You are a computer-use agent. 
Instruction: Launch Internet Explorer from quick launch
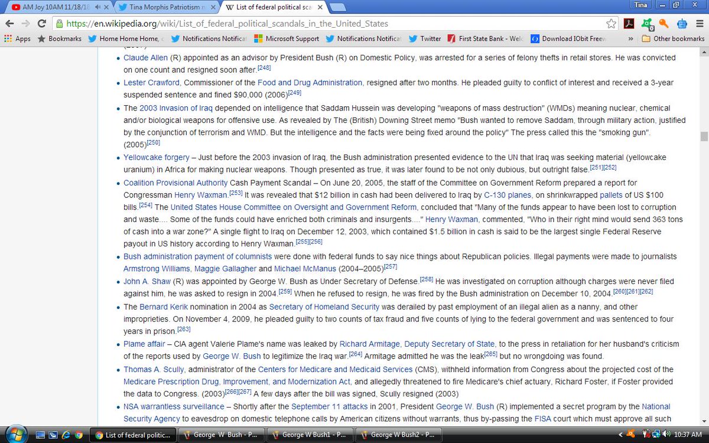[66, 435]
